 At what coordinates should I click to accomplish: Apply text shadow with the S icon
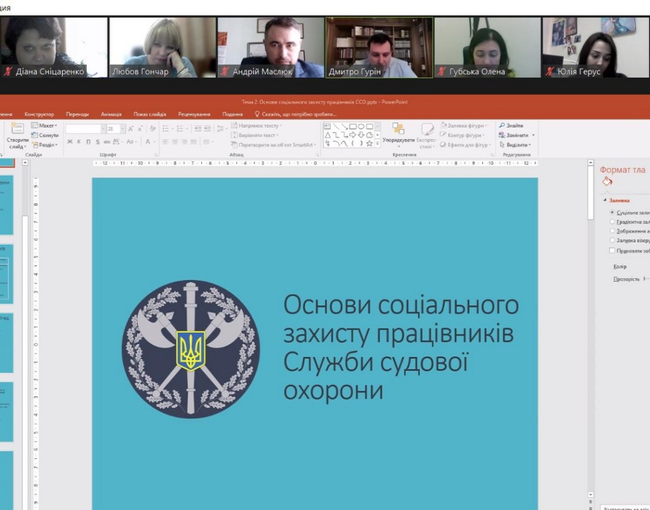click(97, 142)
